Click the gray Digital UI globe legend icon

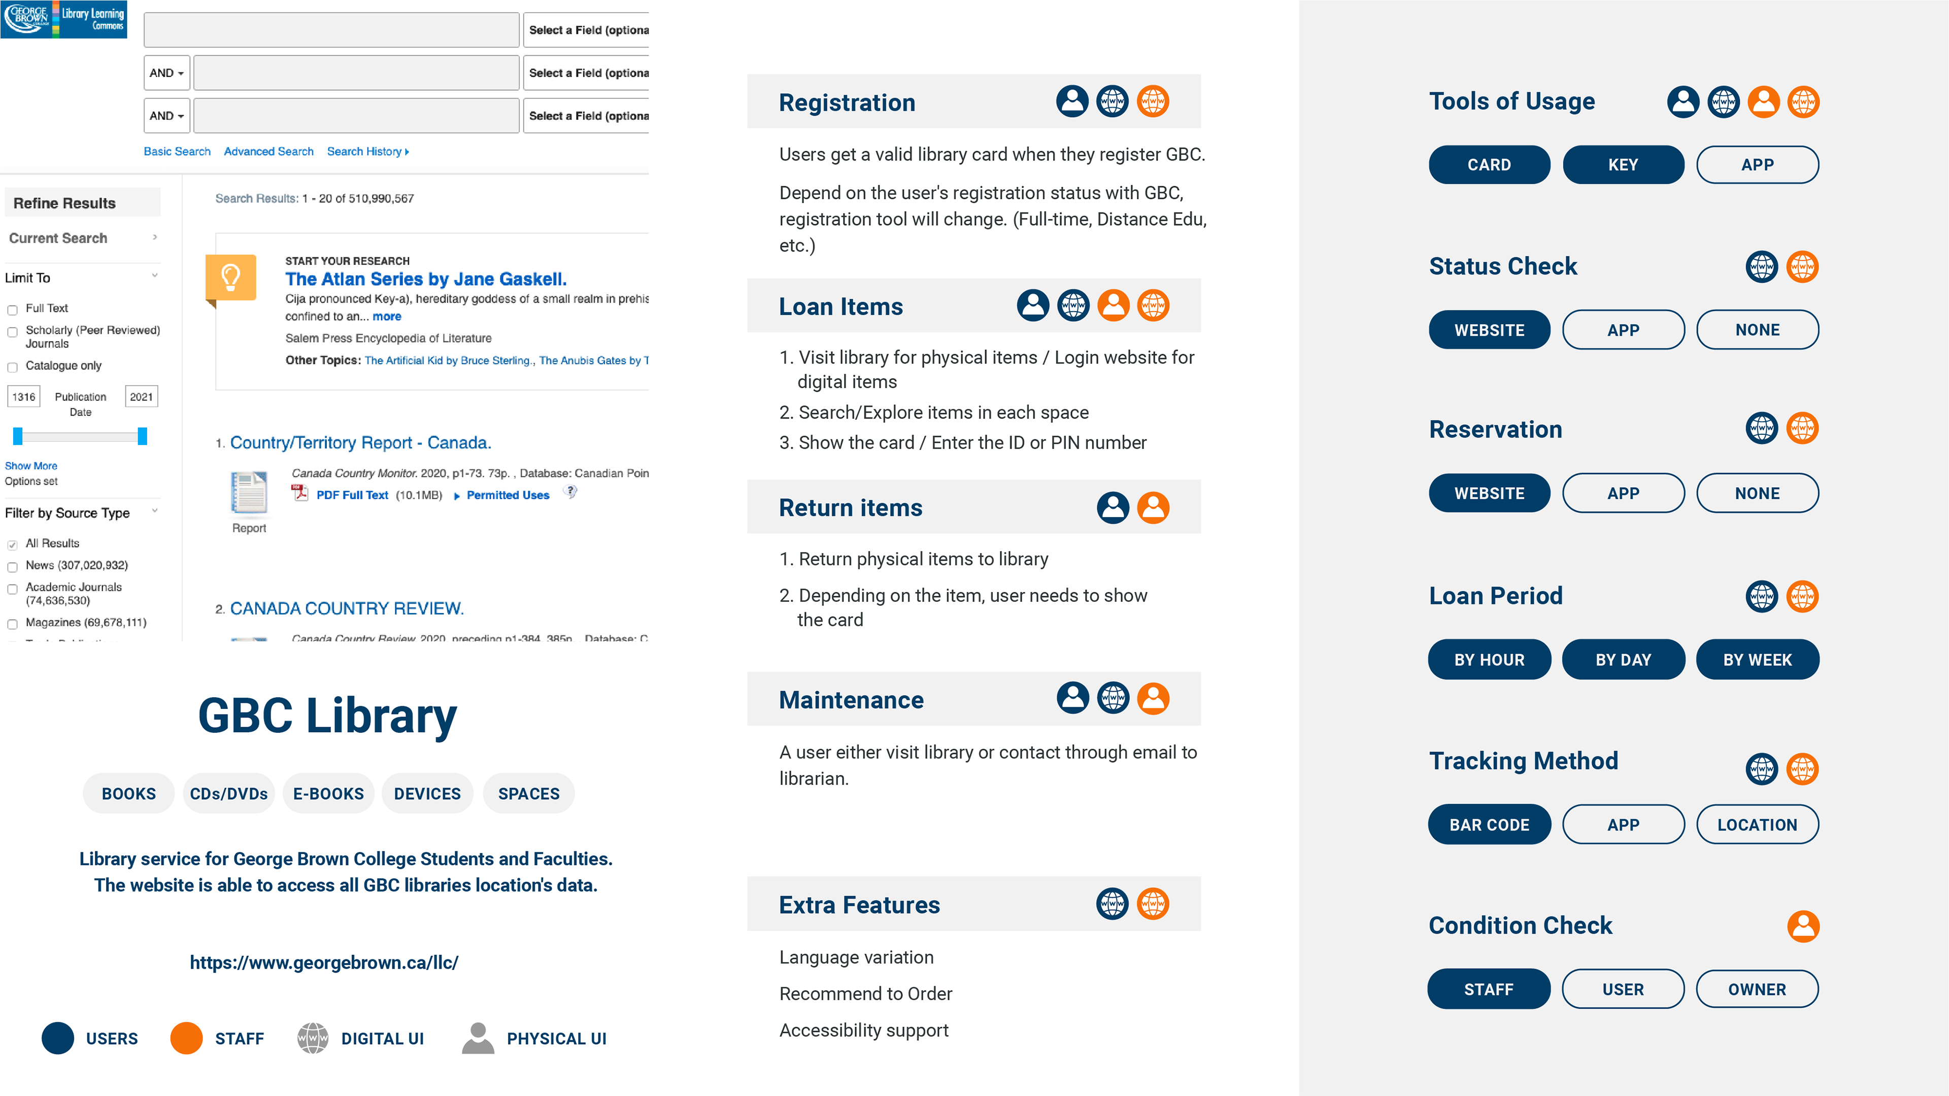[x=313, y=1038]
